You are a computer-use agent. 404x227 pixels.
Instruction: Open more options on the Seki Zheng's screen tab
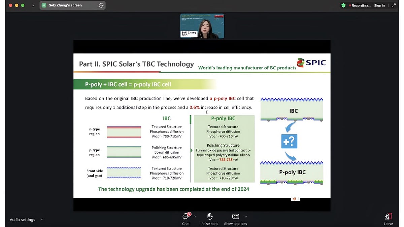(x=101, y=5)
